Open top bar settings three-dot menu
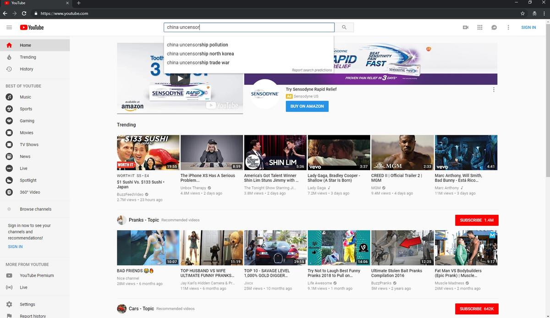 508,28
